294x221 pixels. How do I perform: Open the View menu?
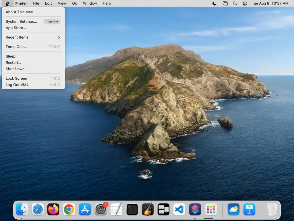coord(62,3)
